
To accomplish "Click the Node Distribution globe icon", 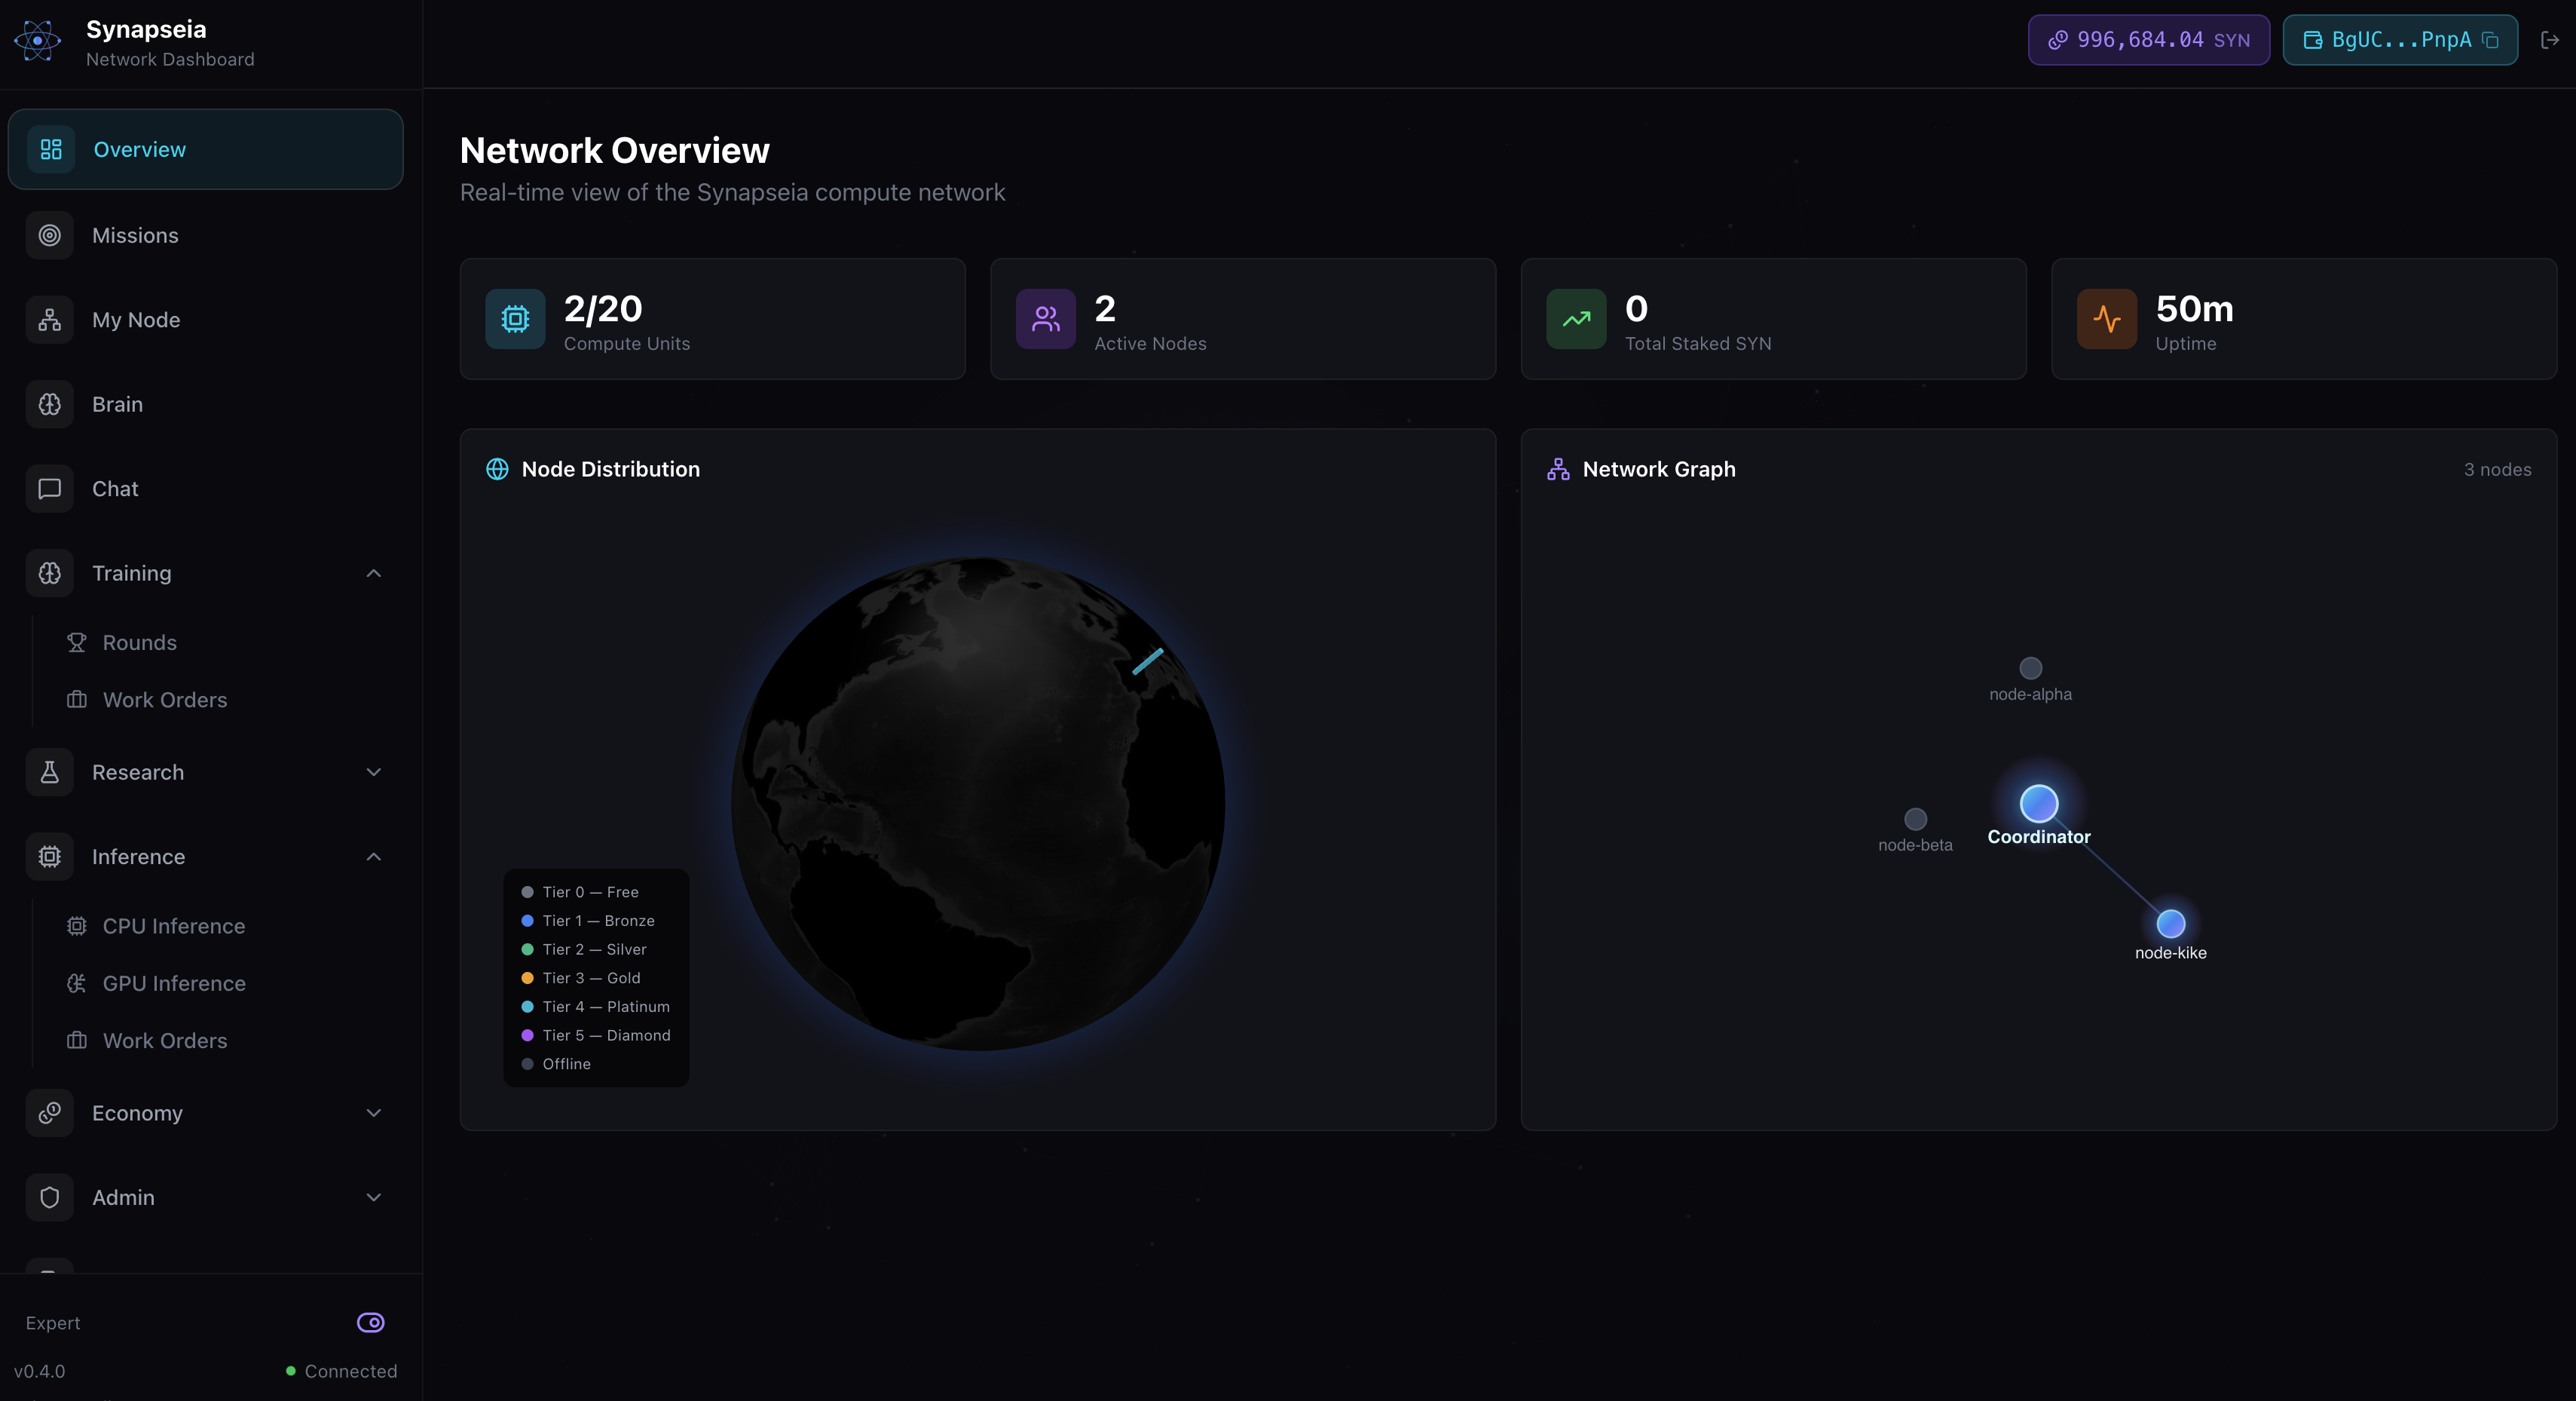I will click(x=497, y=469).
